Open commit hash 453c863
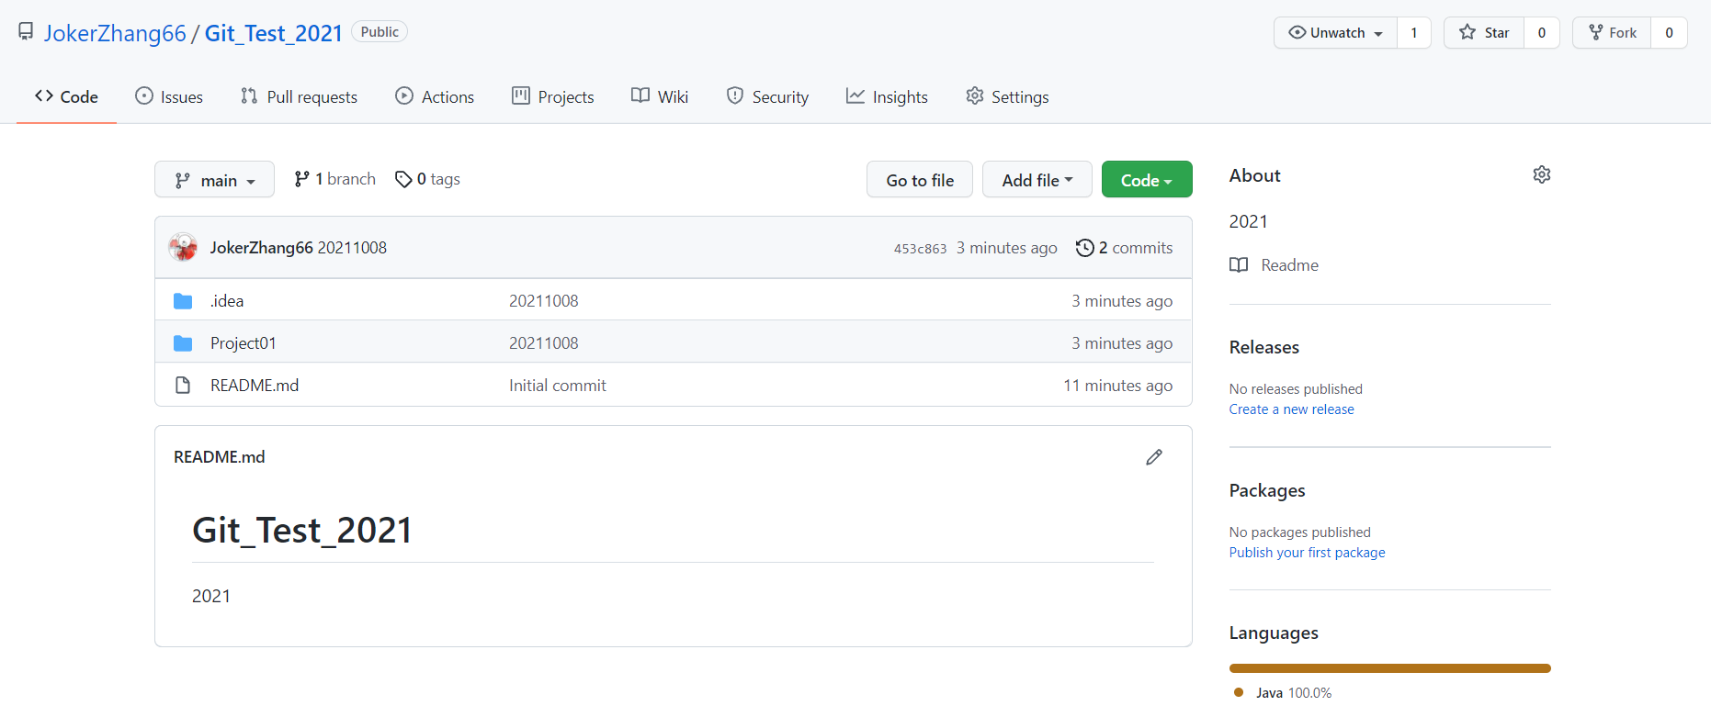Image resolution: width=1711 pixels, height=717 pixels. click(920, 249)
